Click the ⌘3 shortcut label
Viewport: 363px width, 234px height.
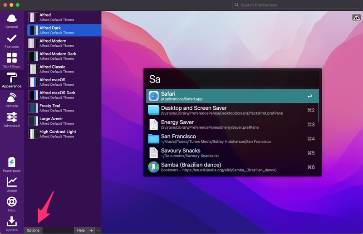coord(311,125)
